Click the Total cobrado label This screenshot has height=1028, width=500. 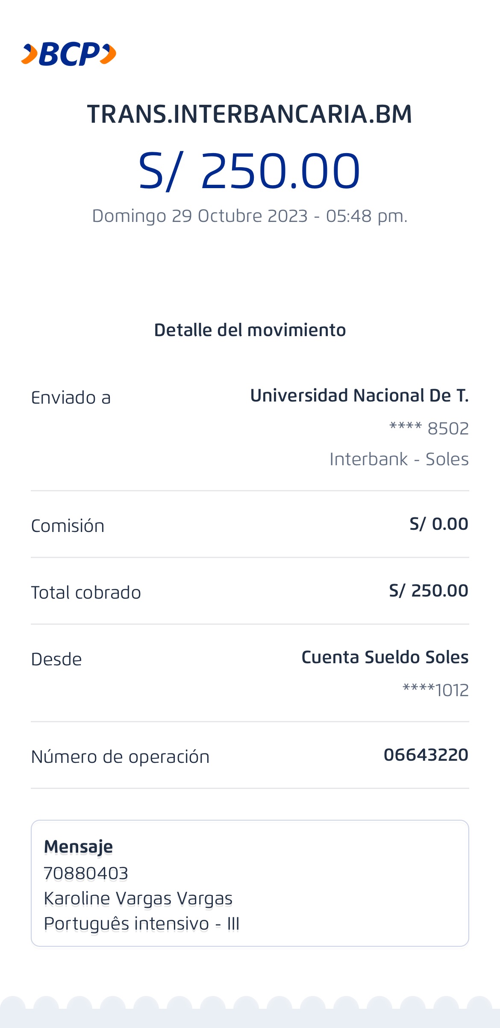pos(86,593)
